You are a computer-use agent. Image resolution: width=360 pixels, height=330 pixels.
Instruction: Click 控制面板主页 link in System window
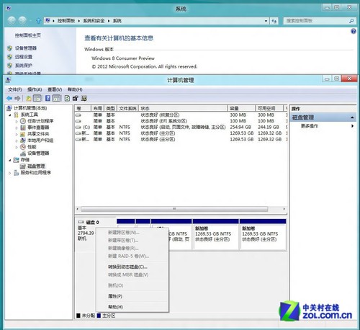(x=28, y=35)
